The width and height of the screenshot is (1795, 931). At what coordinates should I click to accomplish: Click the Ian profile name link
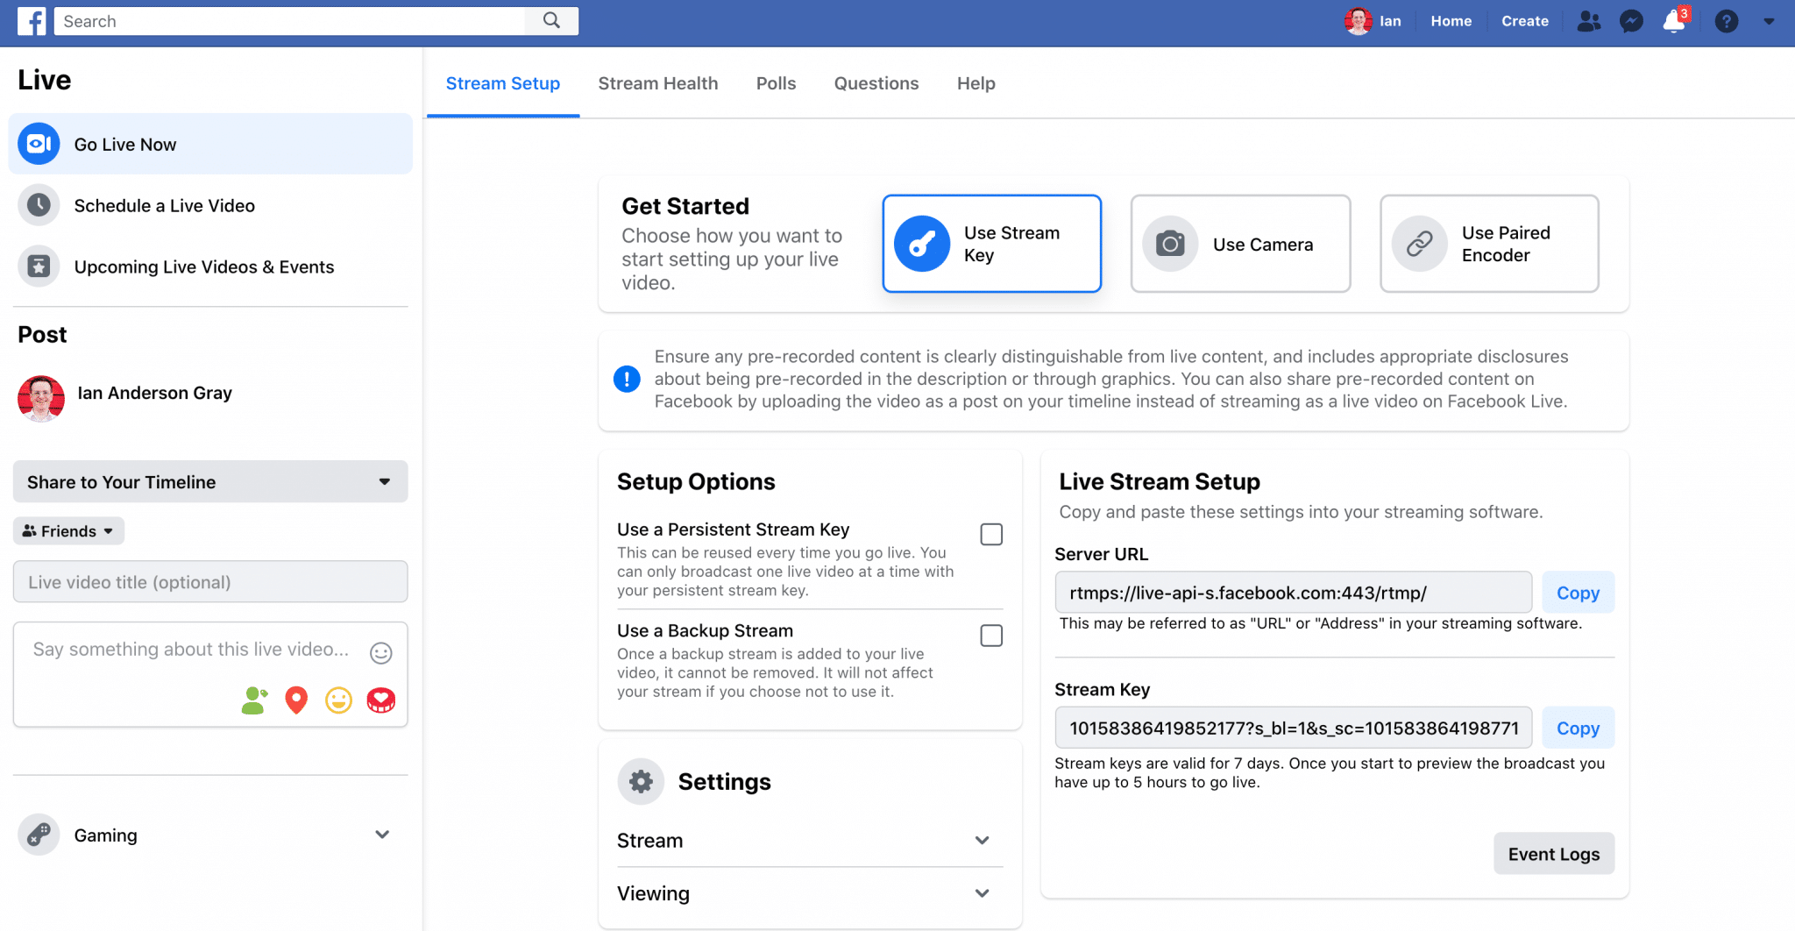click(1390, 21)
